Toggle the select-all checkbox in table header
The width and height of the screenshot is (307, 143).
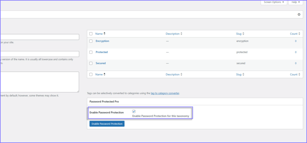[x=91, y=34]
